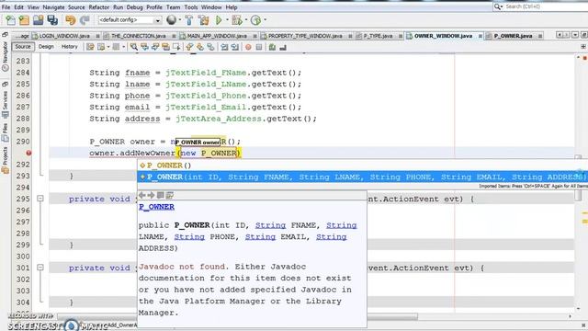Click the Shift Line Left icon

click(224, 47)
